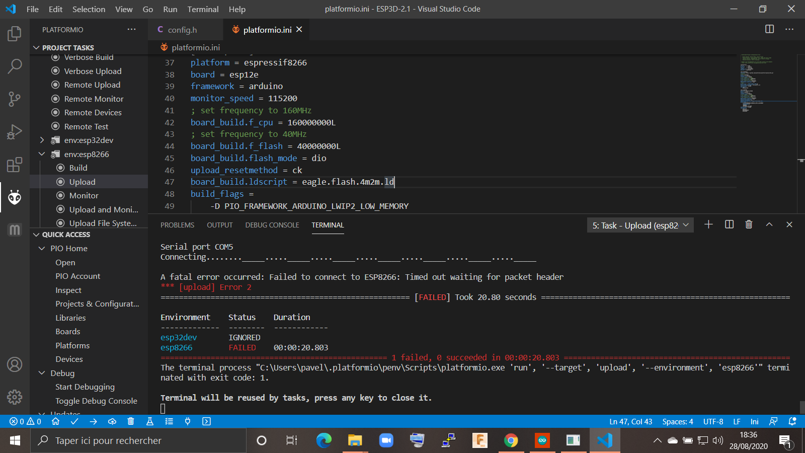This screenshot has height=453, width=805.
Task: Open the Search view in activity bar
Action: tap(15, 66)
